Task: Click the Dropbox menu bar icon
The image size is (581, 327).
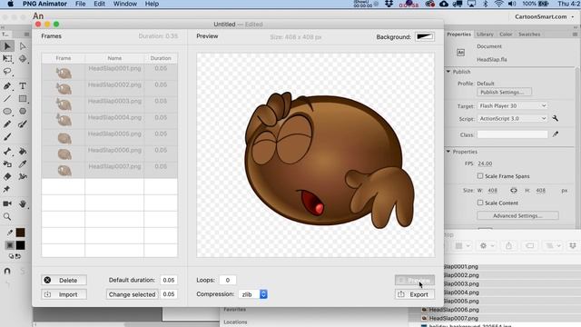Action: tap(389, 4)
